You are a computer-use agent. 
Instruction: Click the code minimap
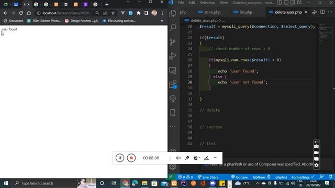326,33
